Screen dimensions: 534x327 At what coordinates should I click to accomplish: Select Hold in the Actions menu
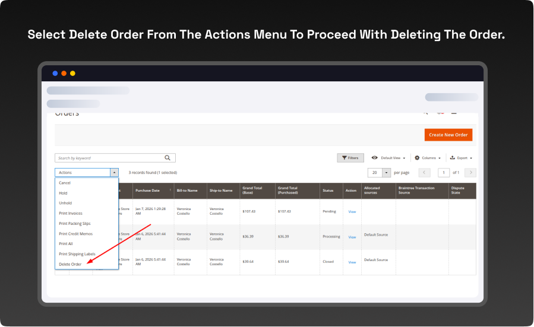[x=63, y=193]
